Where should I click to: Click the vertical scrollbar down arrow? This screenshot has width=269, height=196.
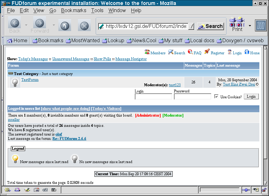[265, 183]
